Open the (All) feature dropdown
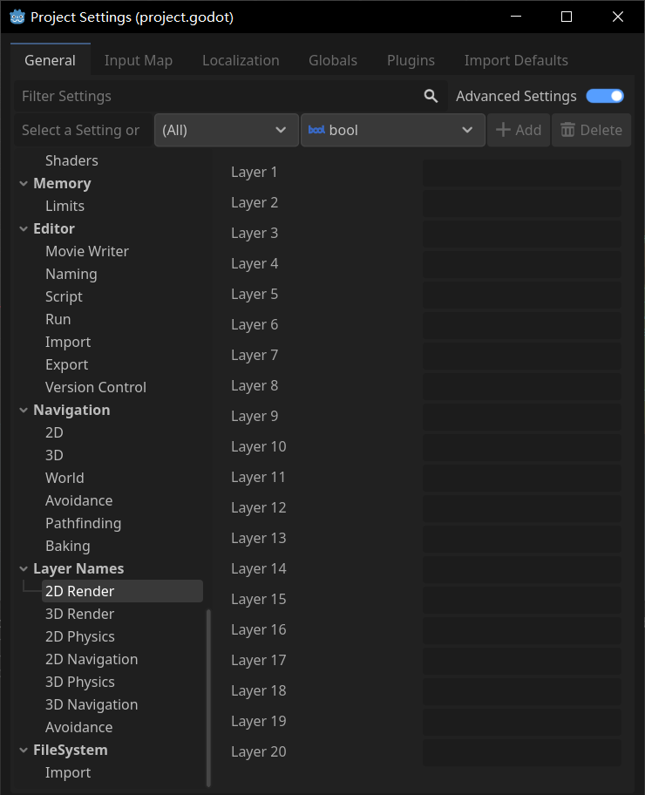The image size is (645, 795). pyautogui.click(x=226, y=130)
